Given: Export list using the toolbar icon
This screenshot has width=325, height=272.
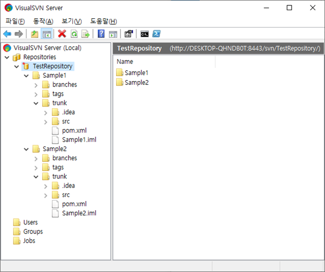Looking at the screenshot, I should [x=85, y=34].
